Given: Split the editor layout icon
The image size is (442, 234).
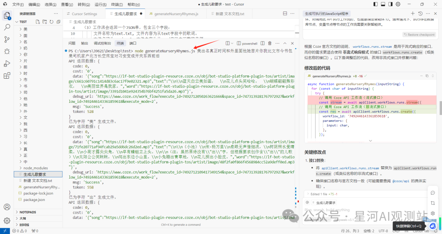Looking at the screenshot, I should pos(285,13).
